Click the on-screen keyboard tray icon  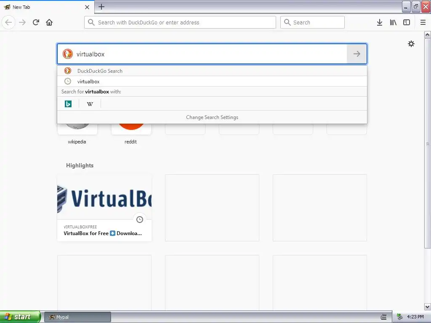pyautogui.click(x=384, y=317)
